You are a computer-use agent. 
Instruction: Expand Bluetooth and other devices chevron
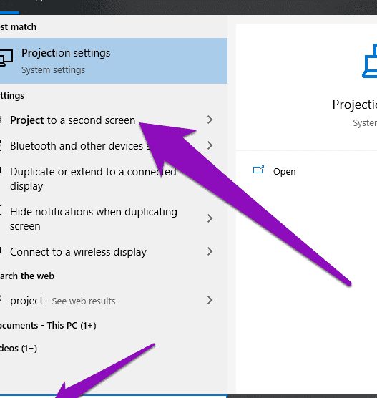(x=210, y=145)
